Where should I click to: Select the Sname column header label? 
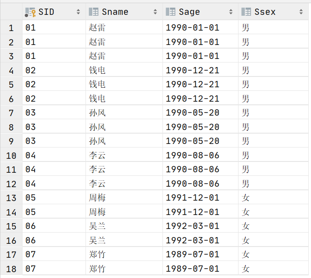tap(115, 12)
